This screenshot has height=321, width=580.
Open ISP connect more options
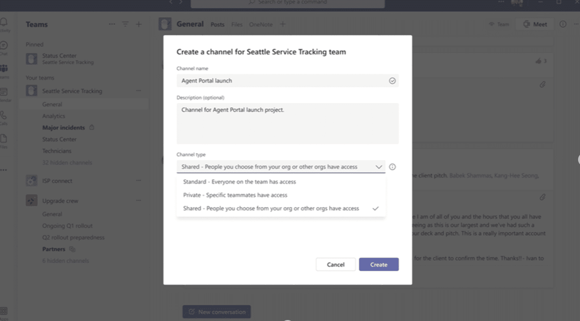(x=139, y=181)
